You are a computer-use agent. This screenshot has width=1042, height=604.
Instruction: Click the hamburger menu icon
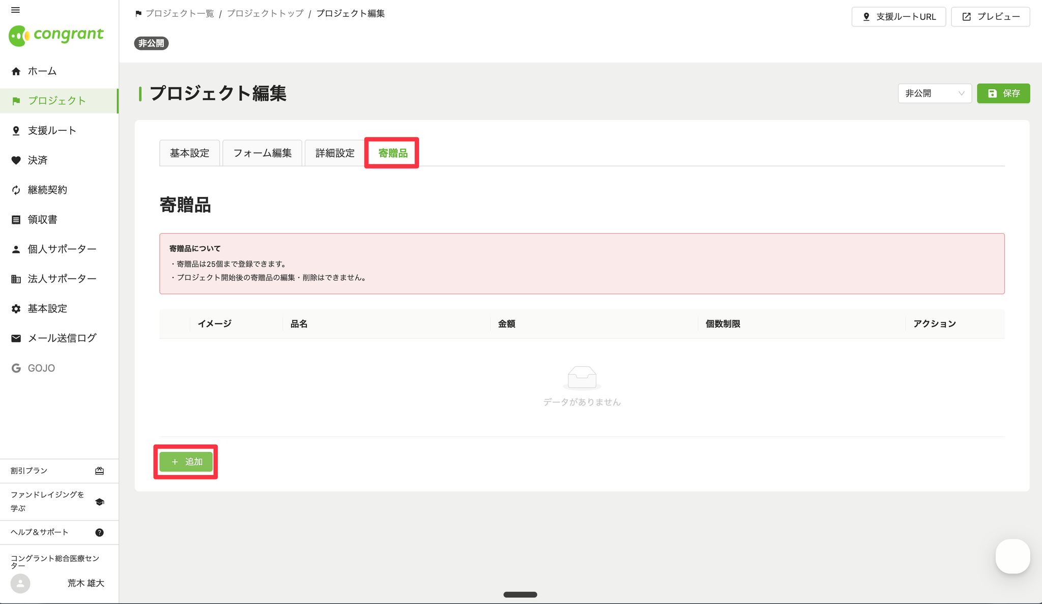pos(15,10)
